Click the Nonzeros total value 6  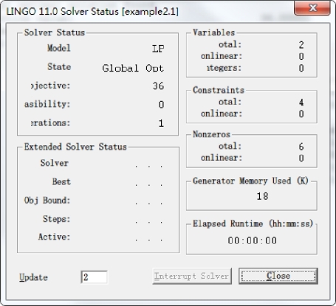click(301, 147)
